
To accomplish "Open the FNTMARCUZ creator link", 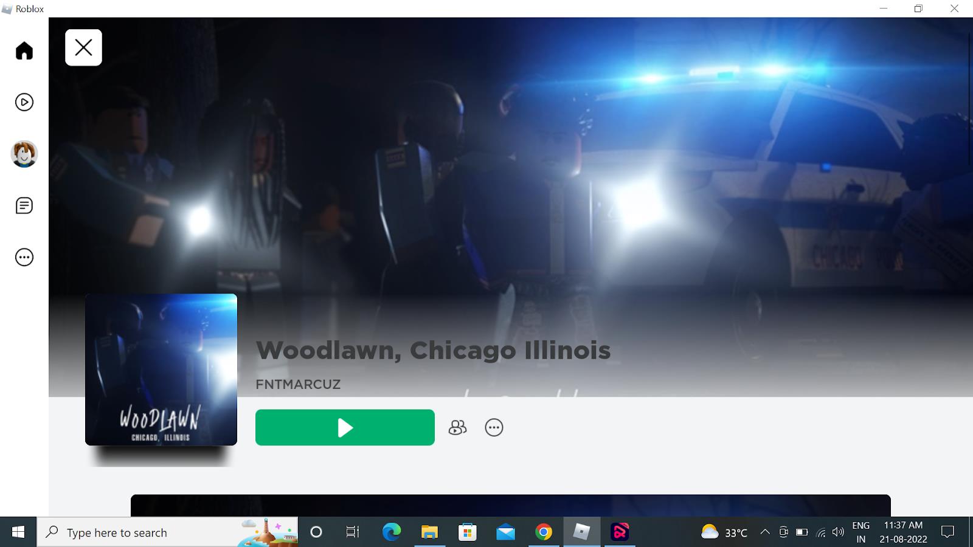I will coord(298,384).
